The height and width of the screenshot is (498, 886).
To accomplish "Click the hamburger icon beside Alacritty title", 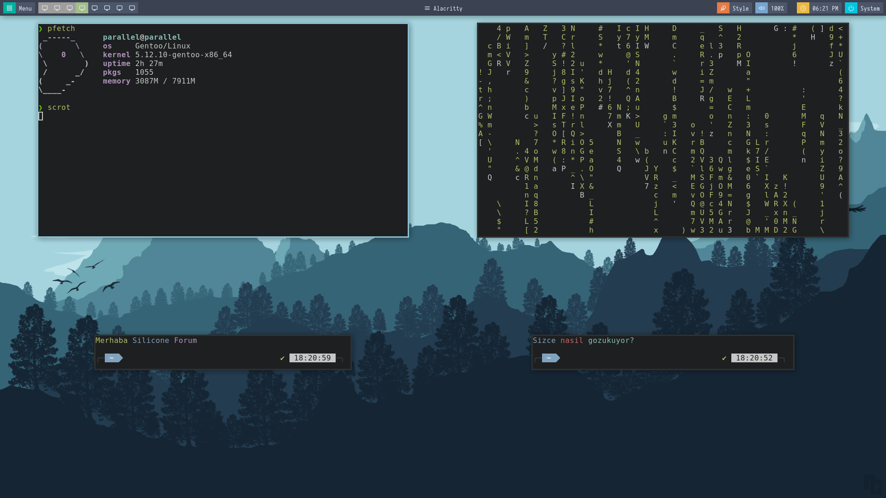I will [x=427, y=8].
